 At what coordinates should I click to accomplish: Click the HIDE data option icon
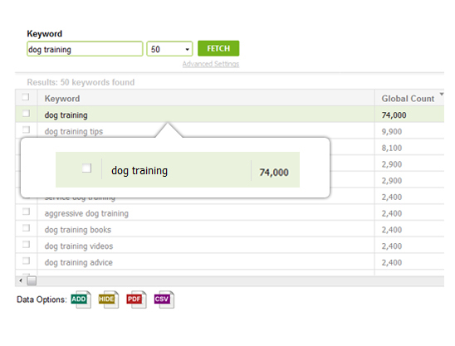tap(109, 300)
